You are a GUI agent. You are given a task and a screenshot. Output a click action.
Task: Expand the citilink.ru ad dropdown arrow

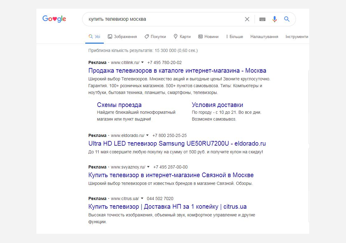(142, 62)
